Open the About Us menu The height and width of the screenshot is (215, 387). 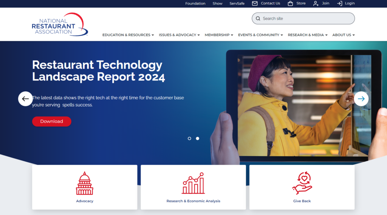343,35
